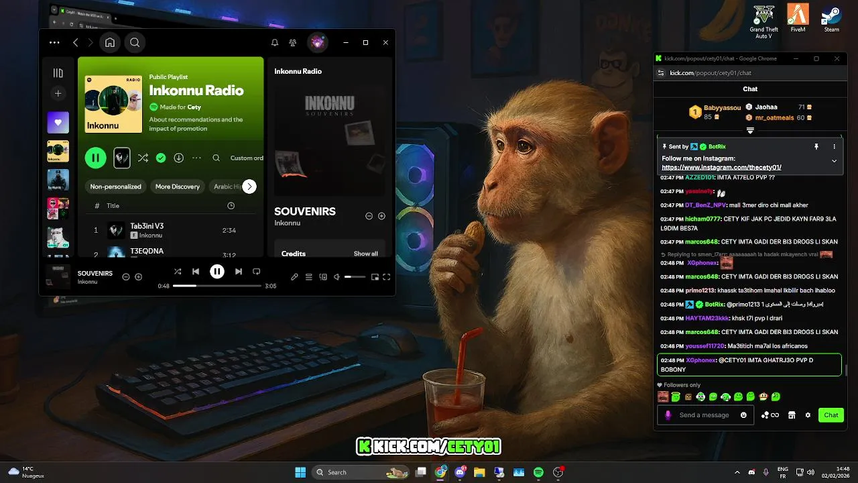
Task: Add SOUVENIRS to library from player bar
Action: (x=138, y=277)
